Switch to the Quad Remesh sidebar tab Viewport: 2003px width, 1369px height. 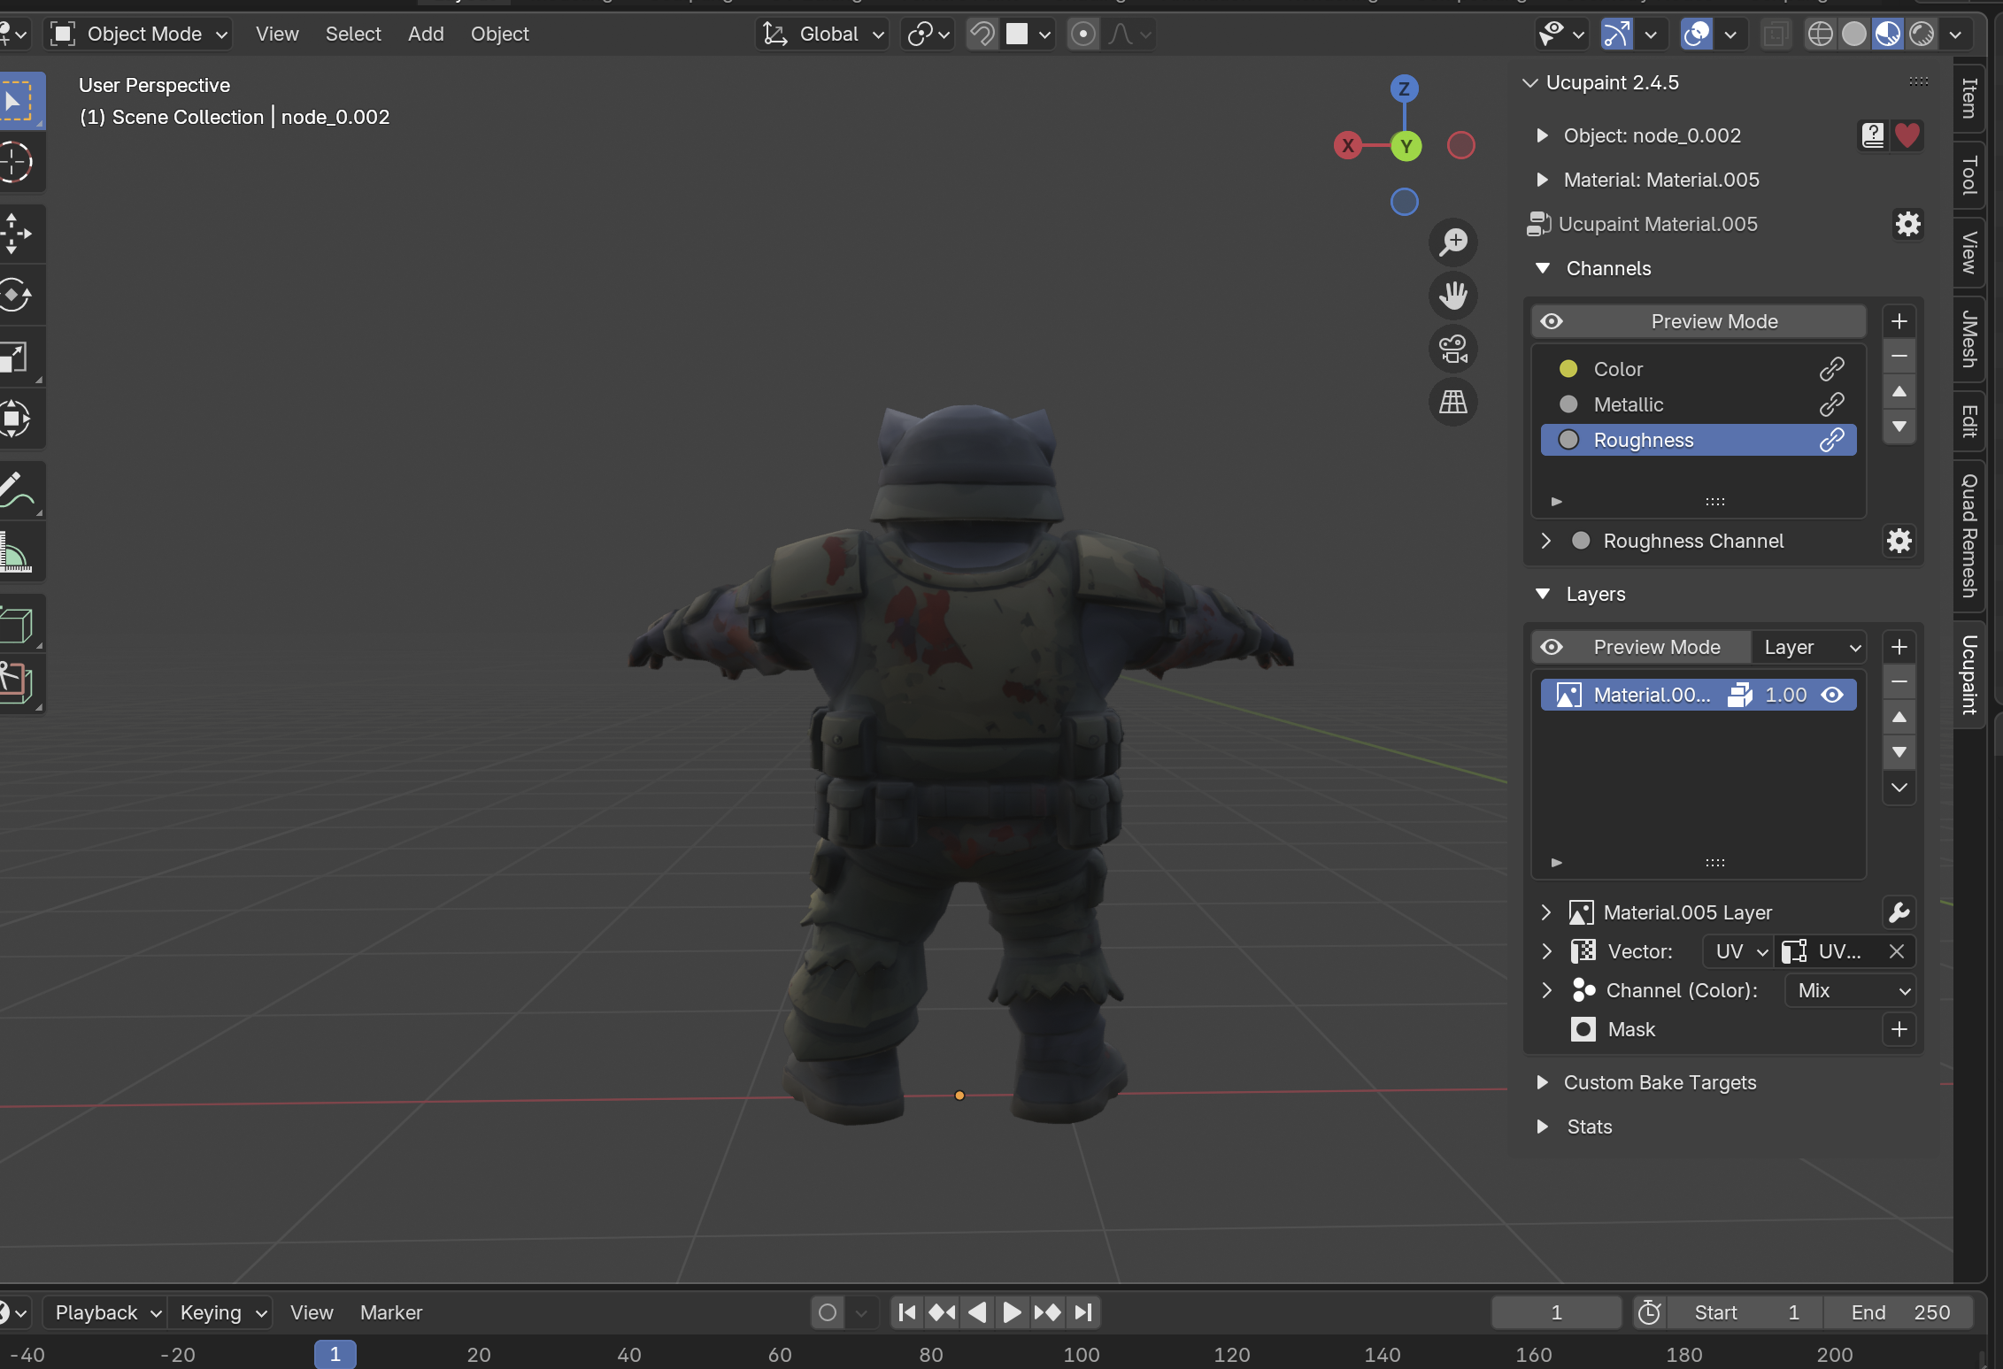1969,536
